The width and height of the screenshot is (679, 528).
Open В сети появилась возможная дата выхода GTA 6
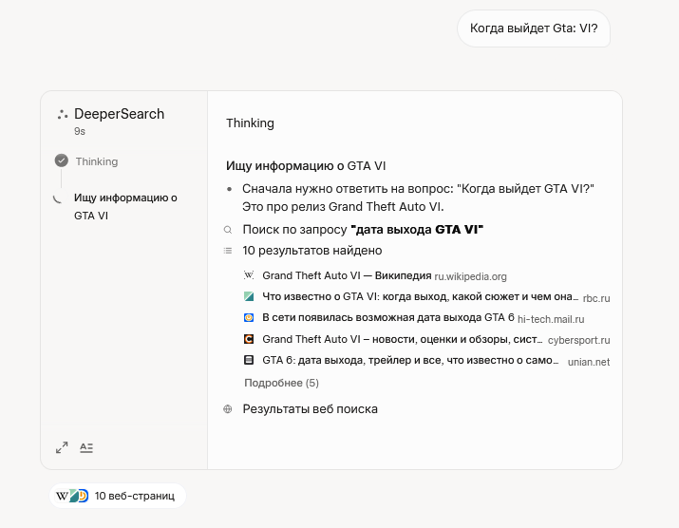coord(388,318)
